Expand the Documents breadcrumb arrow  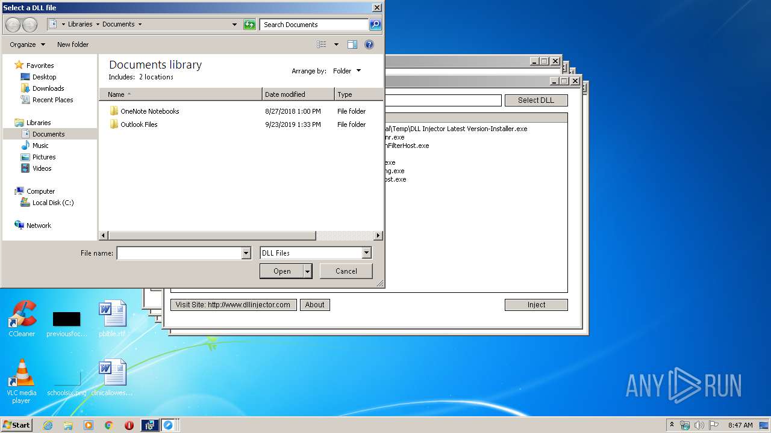click(x=140, y=25)
